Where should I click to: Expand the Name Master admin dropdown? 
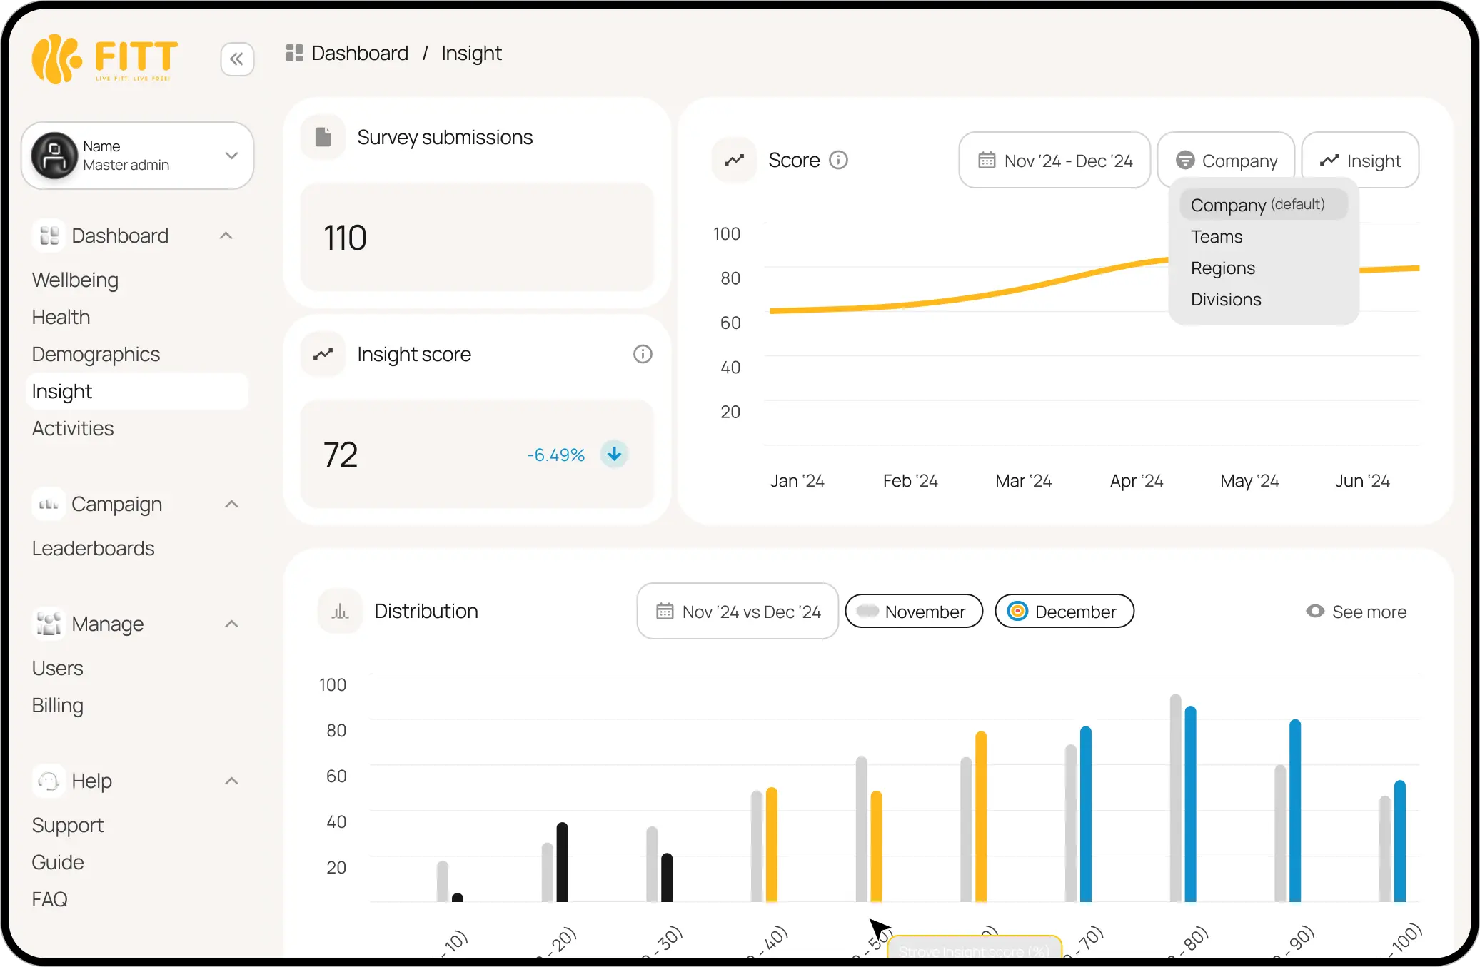click(231, 155)
